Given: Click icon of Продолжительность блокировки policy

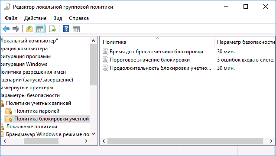Looking at the screenshot, I should 105,68.
